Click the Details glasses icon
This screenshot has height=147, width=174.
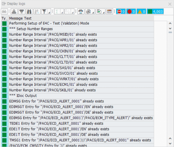coord(4,11)
